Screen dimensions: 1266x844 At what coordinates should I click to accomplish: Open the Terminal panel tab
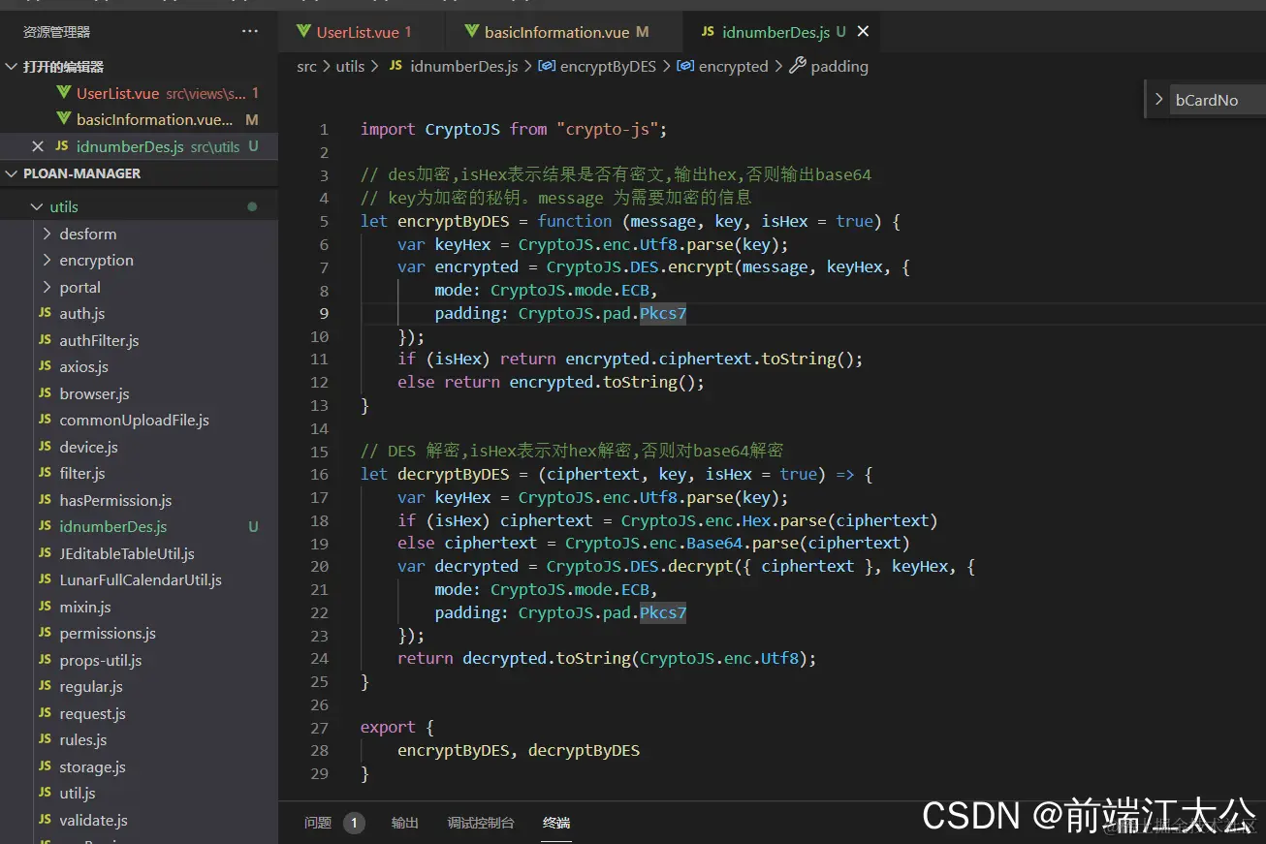point(556,823)
